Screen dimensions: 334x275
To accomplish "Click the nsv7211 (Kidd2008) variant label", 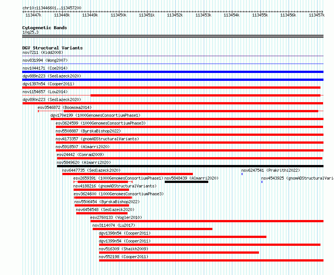I will click(x=43, y=52).
